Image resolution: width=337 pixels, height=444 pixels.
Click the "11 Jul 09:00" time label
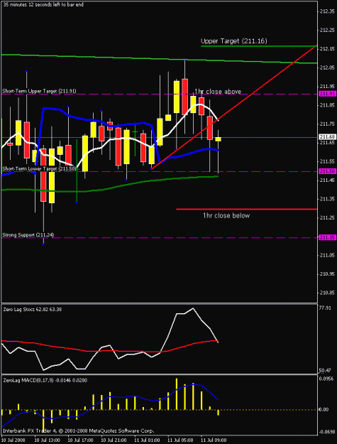point(214,440)
